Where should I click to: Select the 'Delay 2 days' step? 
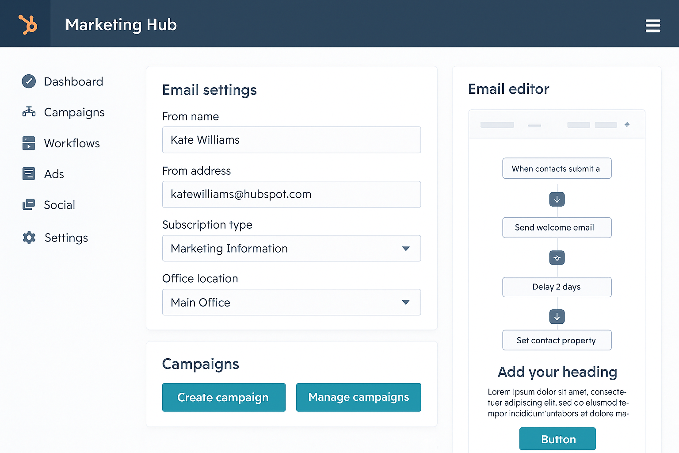pos(557,287)
